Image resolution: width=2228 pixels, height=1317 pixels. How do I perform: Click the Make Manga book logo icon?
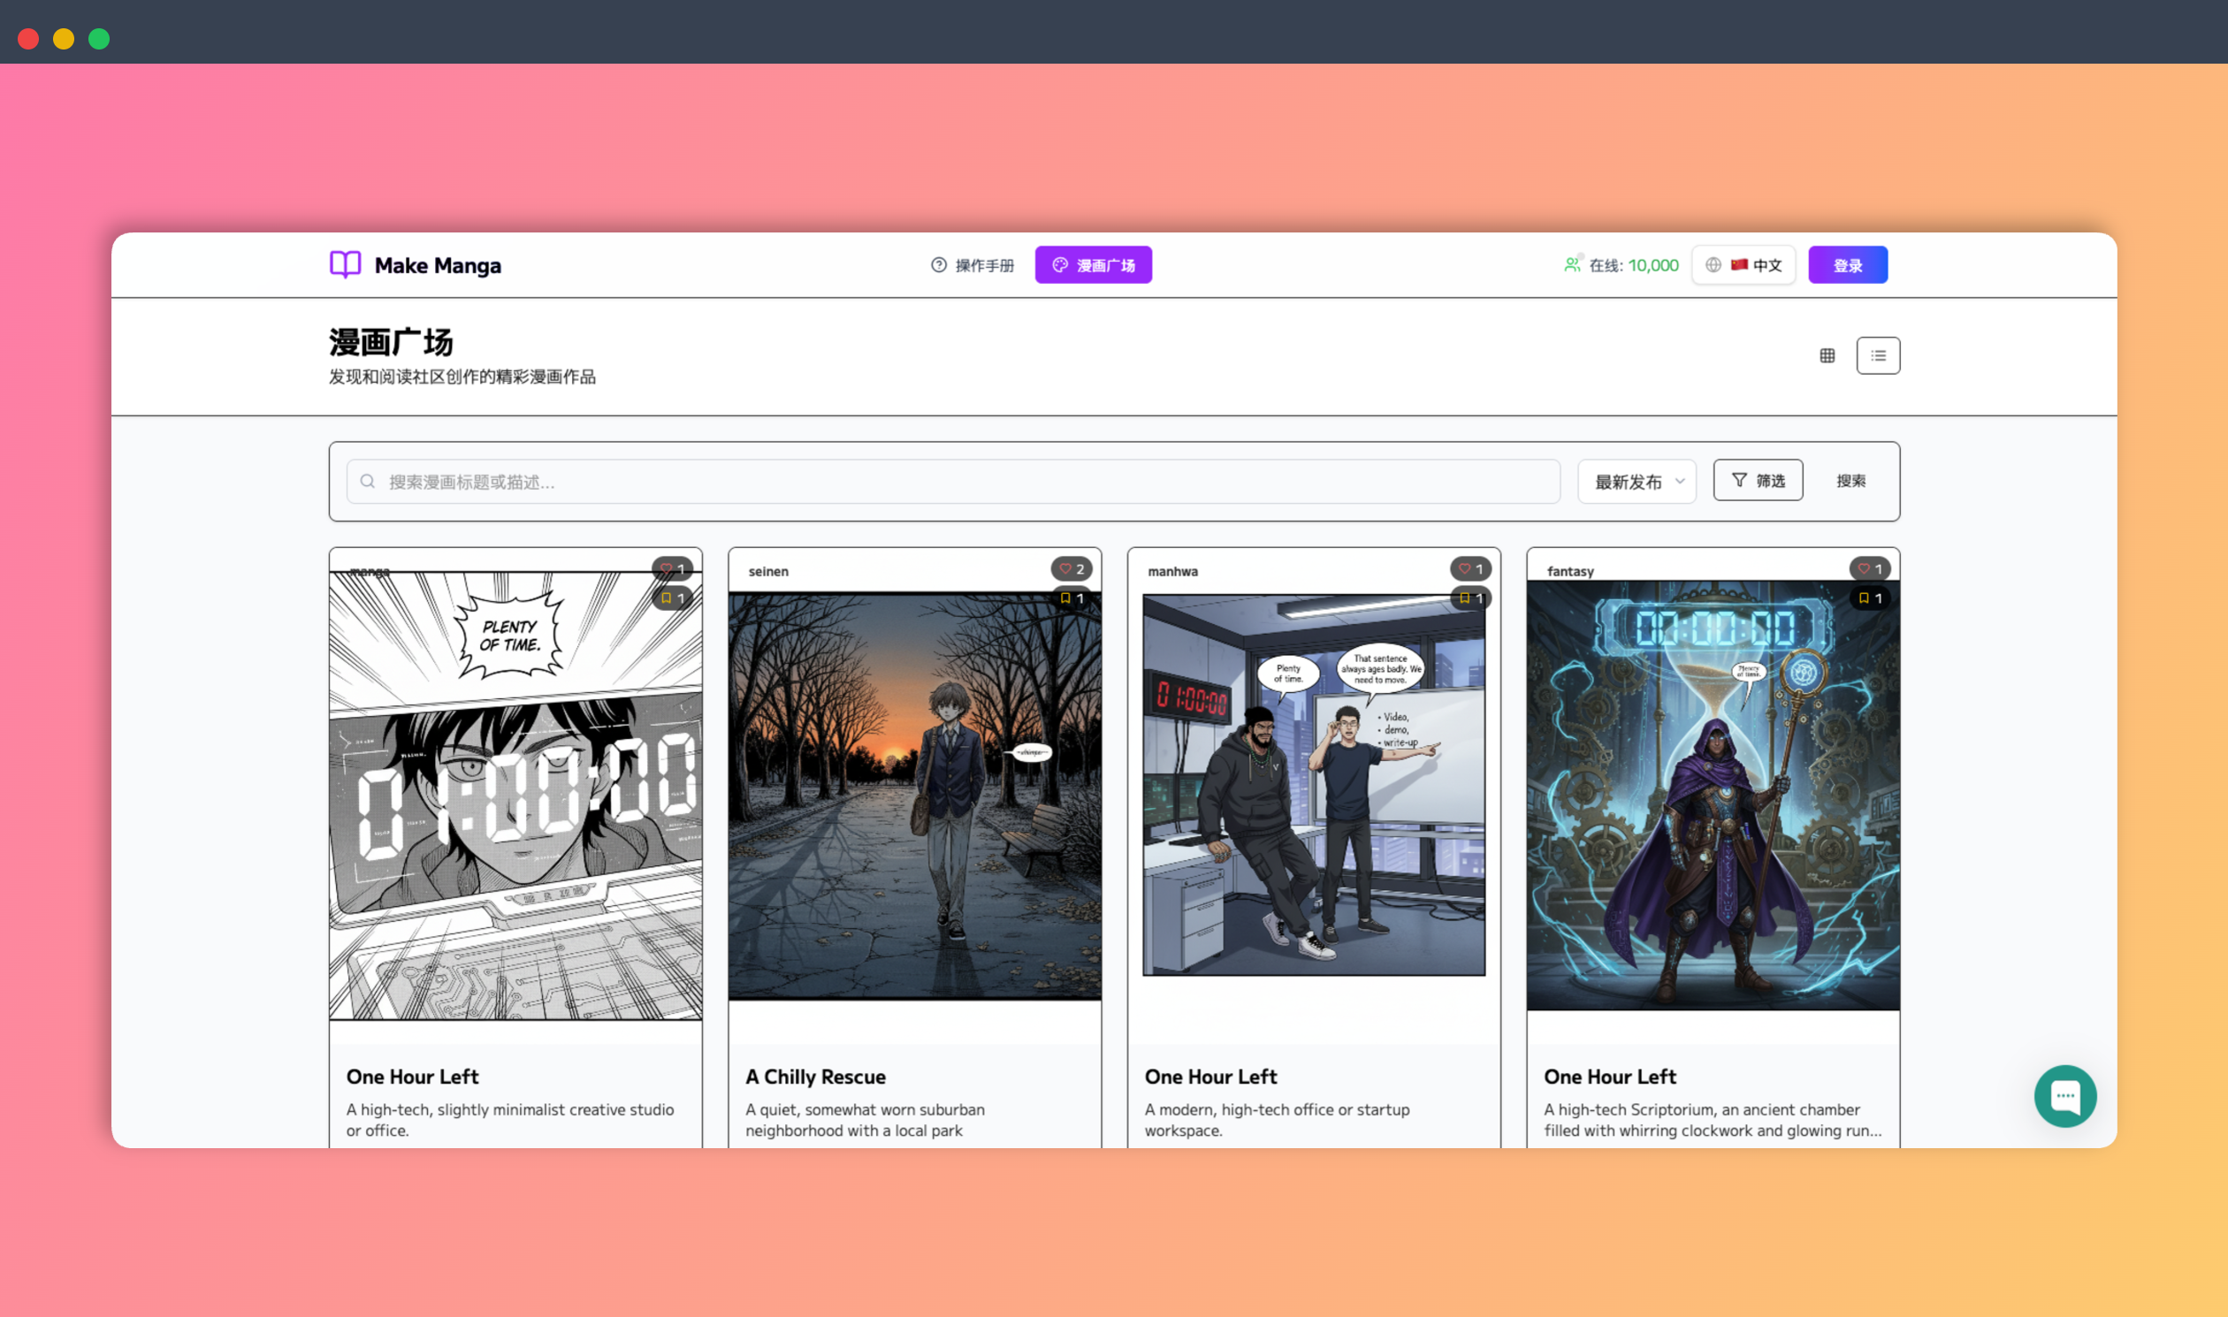(x=345, y=264)
